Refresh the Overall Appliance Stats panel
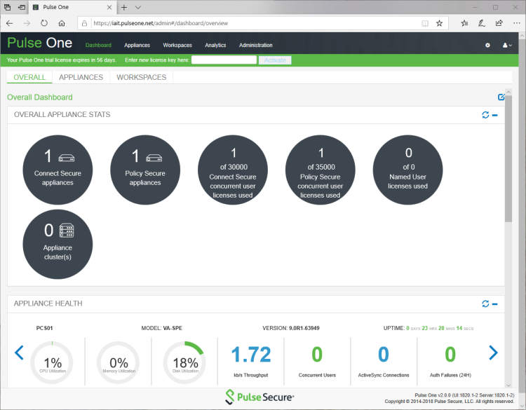526x410 pixels. [x=485, y=115]
